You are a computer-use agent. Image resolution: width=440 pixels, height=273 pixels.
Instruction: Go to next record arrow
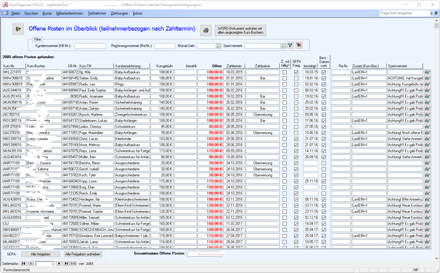pyautogui.click(x=59, y=264)
